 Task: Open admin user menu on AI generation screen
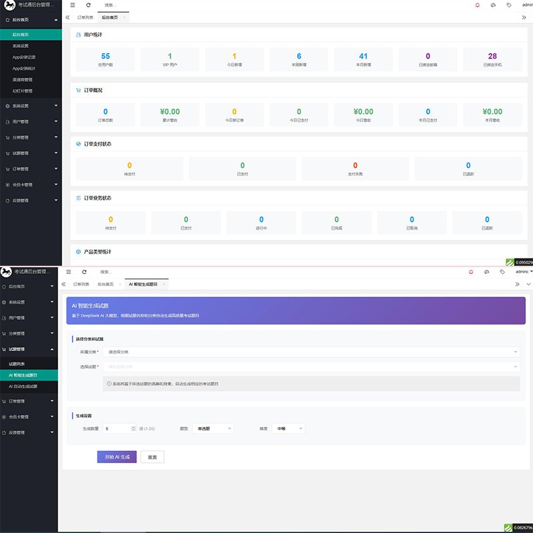coord(524,272)
